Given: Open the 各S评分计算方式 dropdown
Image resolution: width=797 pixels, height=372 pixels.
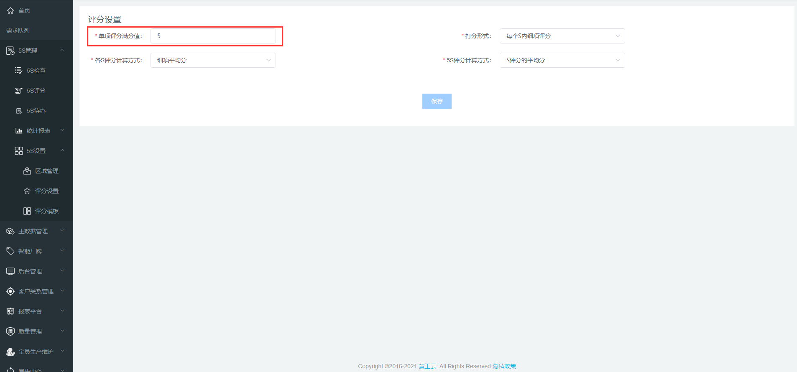Looking at the screenshot, I should (213, 60).
